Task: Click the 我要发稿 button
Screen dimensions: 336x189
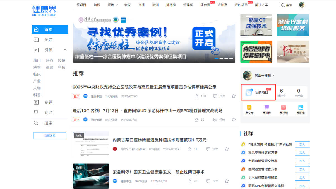Action: coord(50,136)
